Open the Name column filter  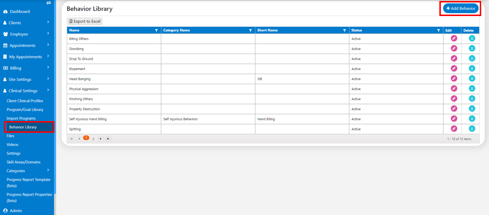click(x=156, y=31)
